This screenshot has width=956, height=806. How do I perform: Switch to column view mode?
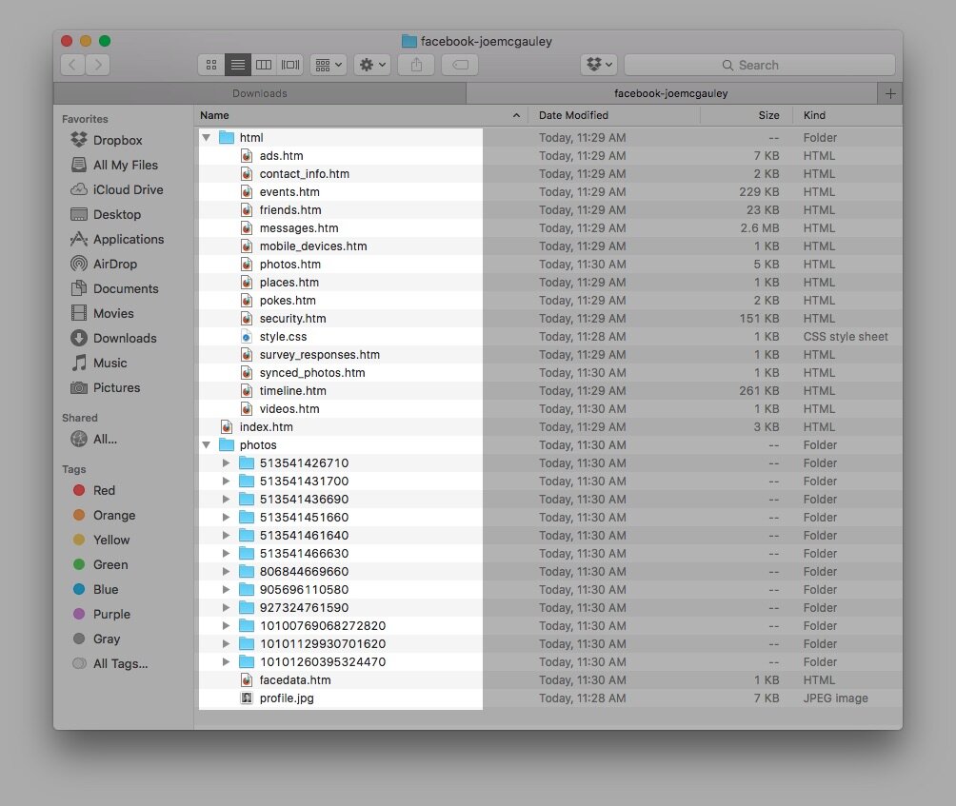pyautogui.click(x=264, y=65)
